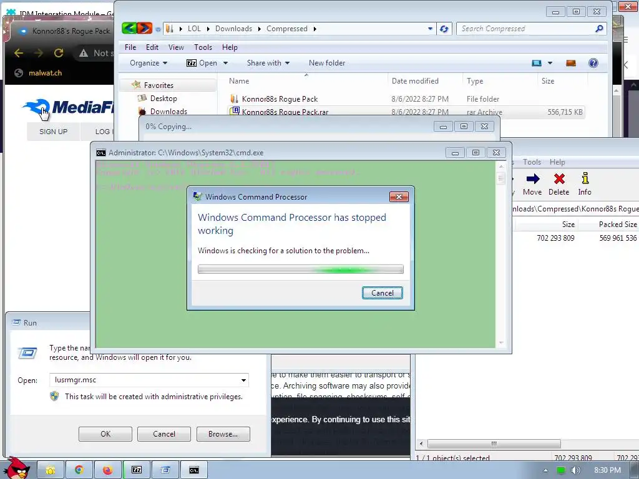
Task: Click the refresh icon beside address bar
Action: 444,29
